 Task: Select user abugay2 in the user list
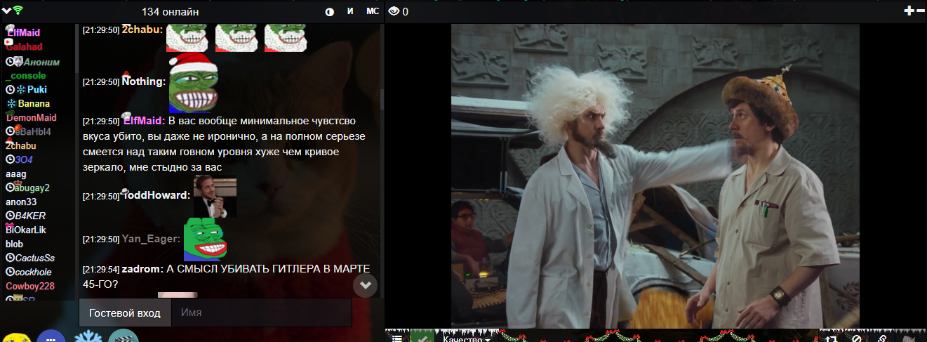click(x=32, y=188)
